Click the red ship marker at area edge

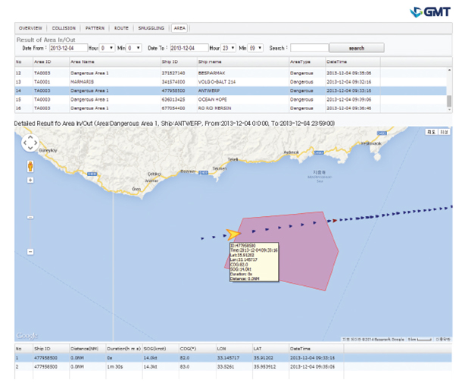(331, 220)
